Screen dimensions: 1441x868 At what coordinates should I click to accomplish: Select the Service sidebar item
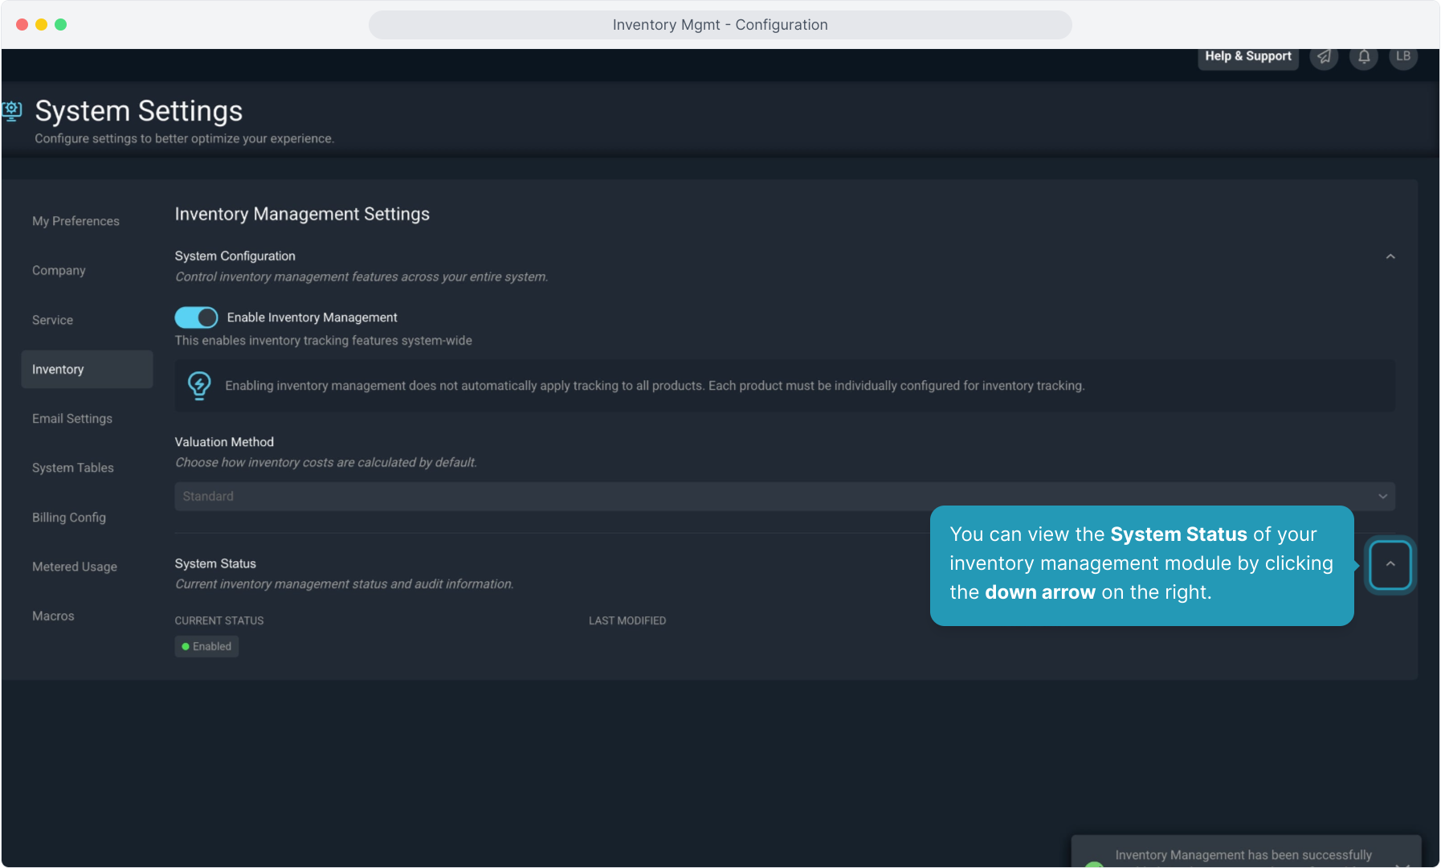click(52, 320)
